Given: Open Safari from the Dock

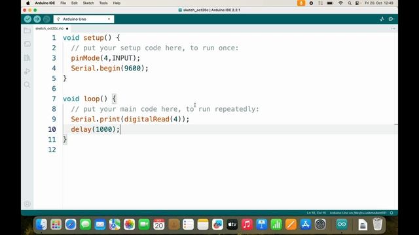Looking at the screenshot, I should [71, 225].
